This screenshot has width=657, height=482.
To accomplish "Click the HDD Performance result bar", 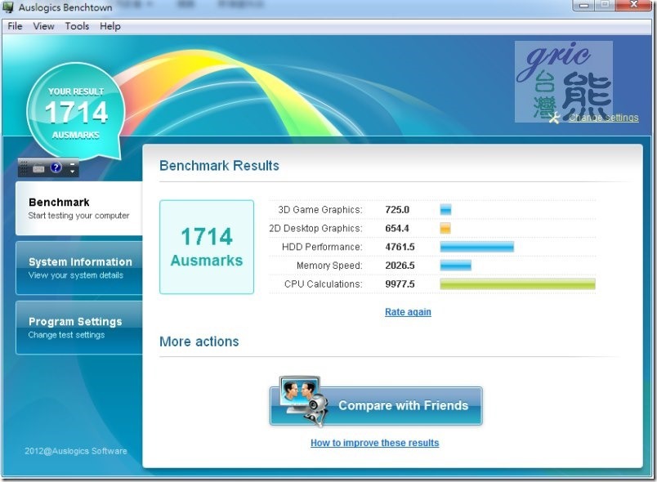I will 477,247.
